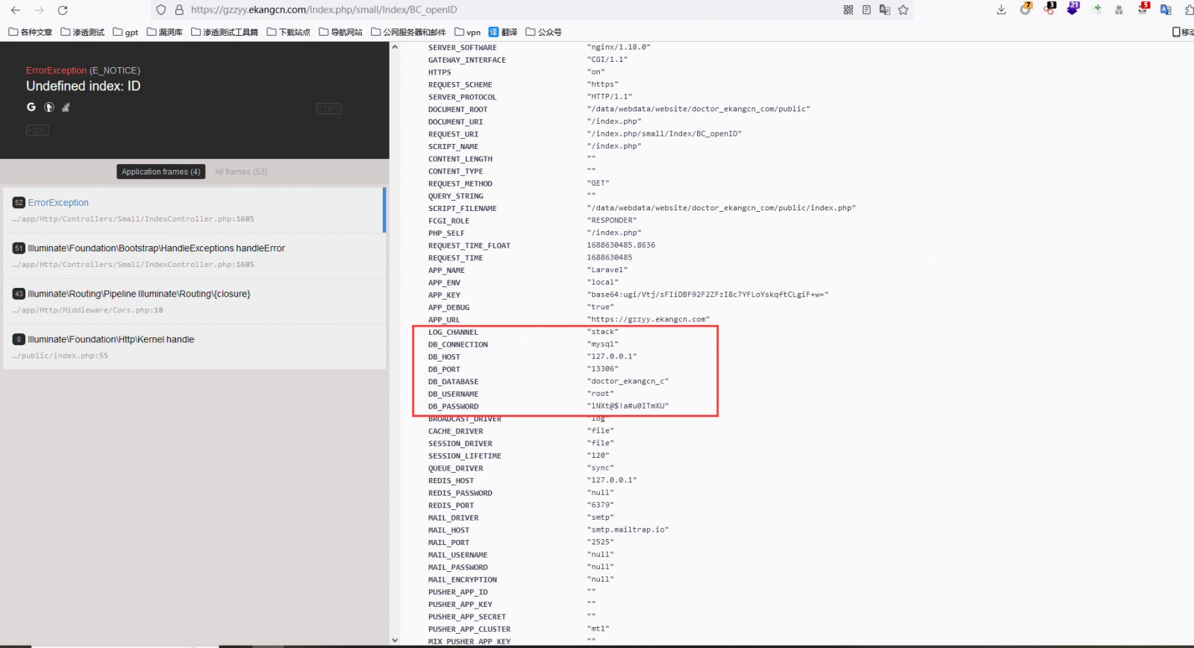Image resolution: width=1194 pixels, height=648 pixels.
Task: Click the ErrorException class name in header
Action: 56,71
